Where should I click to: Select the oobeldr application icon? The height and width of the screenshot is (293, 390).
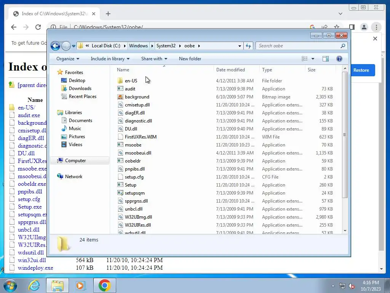coord(120,161)
